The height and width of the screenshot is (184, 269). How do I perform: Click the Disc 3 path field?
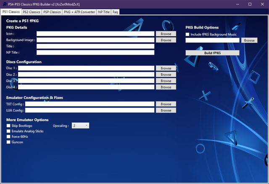click(86, 80)
